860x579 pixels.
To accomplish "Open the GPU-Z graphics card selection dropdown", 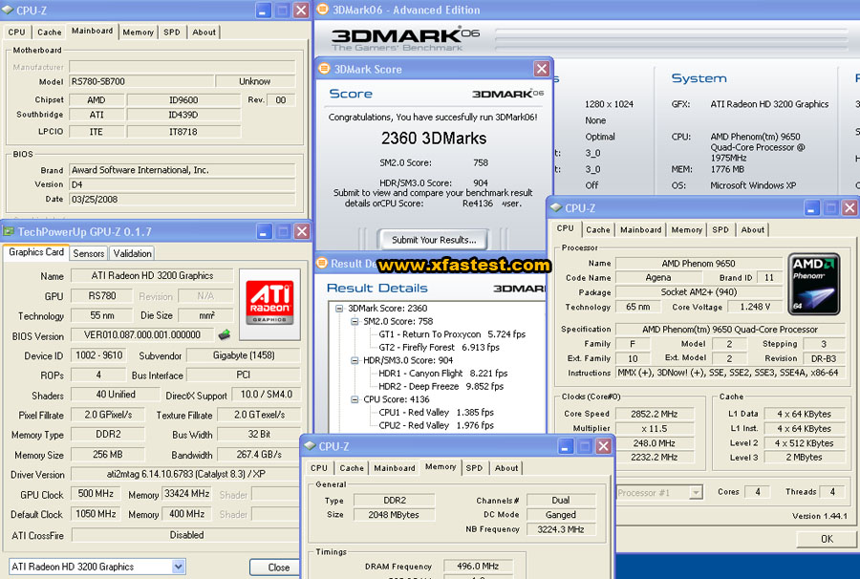I will [179, 567].
